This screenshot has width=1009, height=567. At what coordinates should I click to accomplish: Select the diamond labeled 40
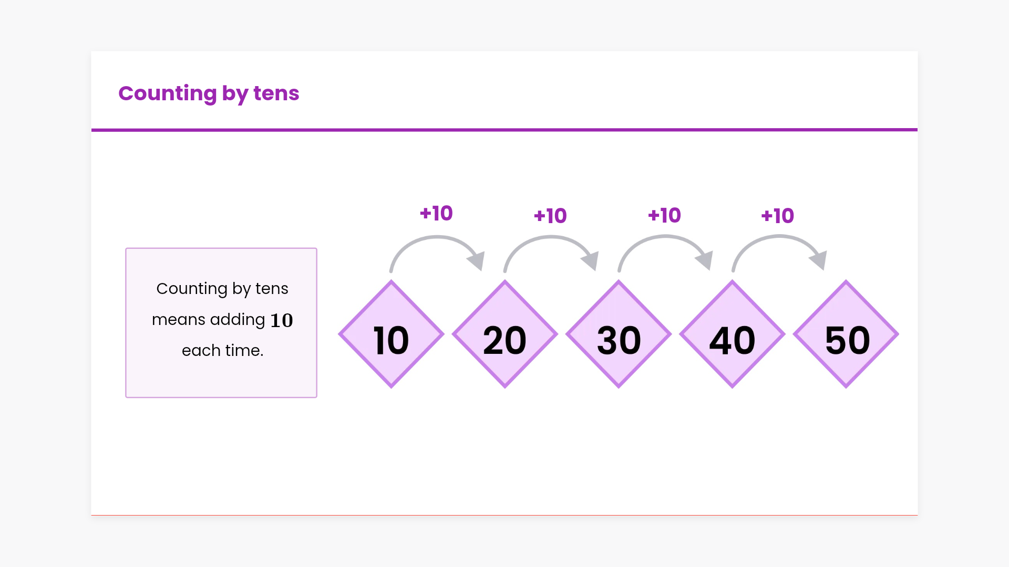[732, 334]
